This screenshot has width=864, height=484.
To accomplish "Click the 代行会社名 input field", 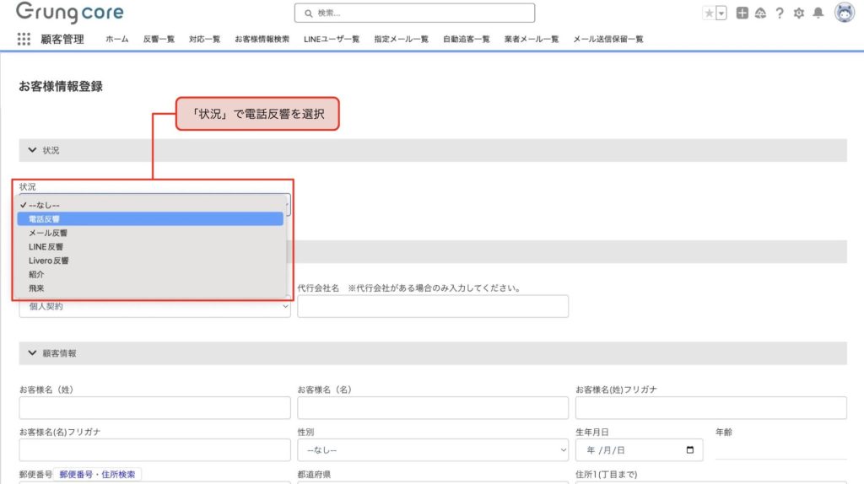I will click(433, 306).
